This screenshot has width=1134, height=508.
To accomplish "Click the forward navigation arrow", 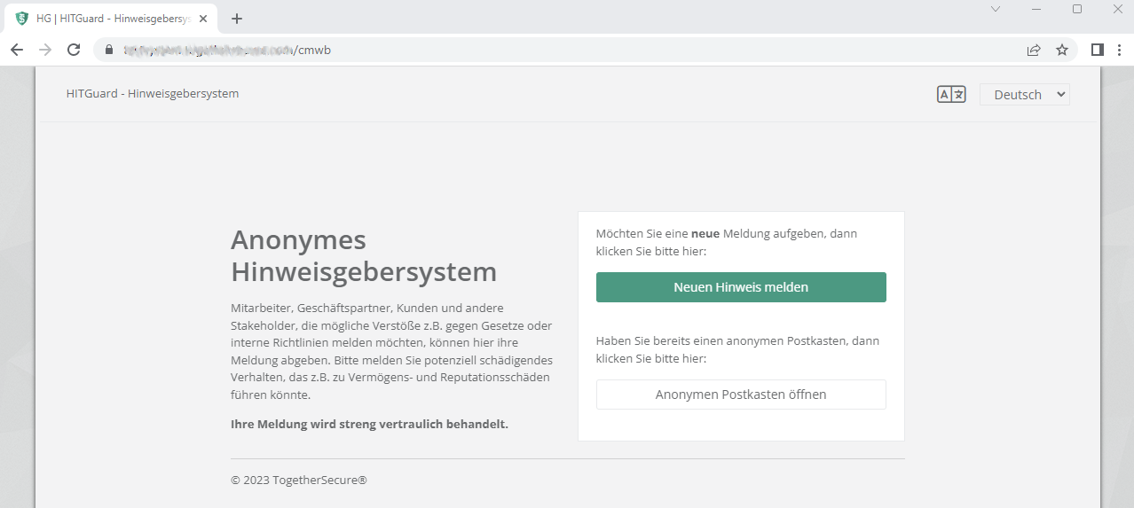I will pos(45,51).
